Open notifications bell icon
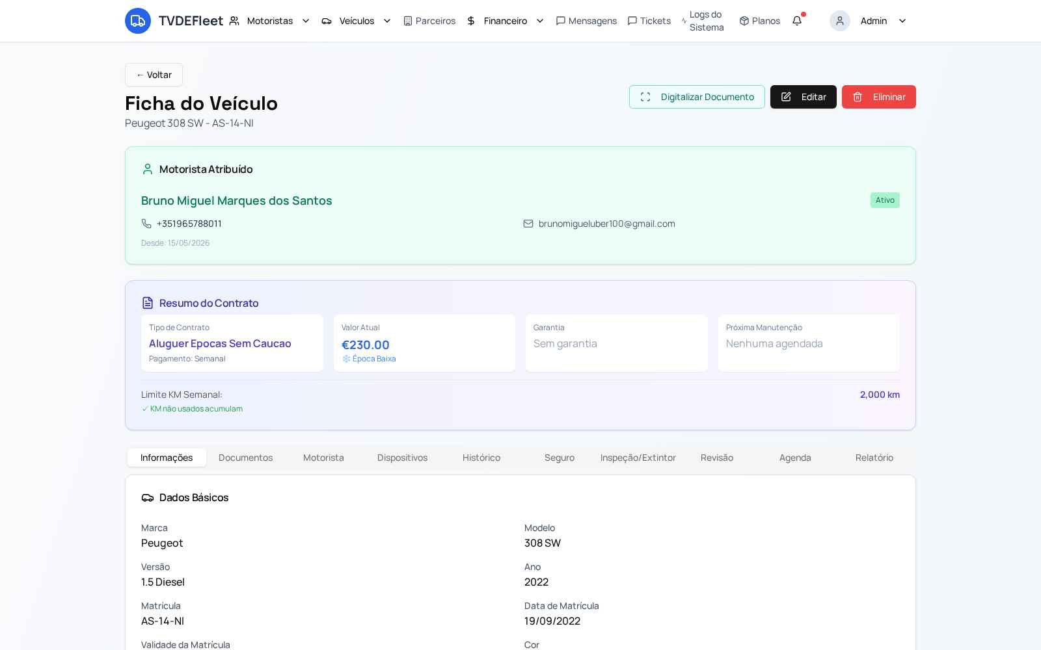Viewport: 1041px width, 650px height. (x=797, y=21)
